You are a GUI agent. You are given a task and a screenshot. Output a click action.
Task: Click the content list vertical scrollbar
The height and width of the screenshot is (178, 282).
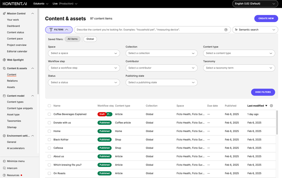[x=277, y=122]
